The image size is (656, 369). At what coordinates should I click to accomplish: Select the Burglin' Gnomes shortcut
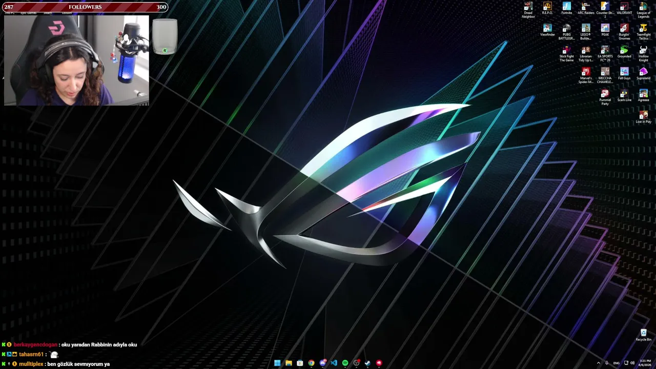coord(624,32)
